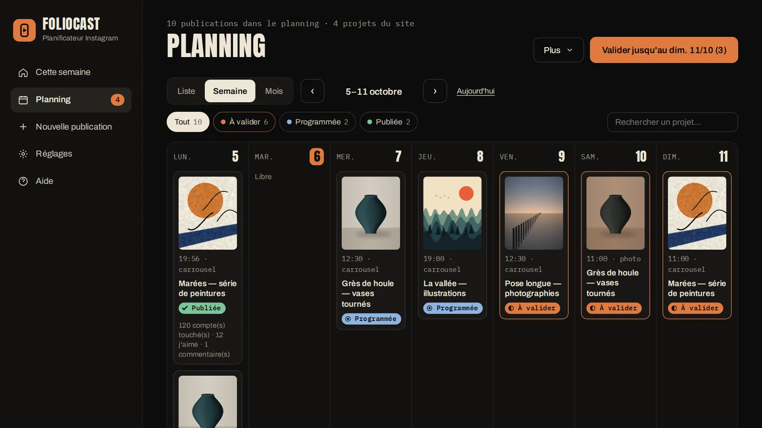Open Saturday's dark vase photo thumbnail
This screenshot has width=762, height=428.
(615, 213)
